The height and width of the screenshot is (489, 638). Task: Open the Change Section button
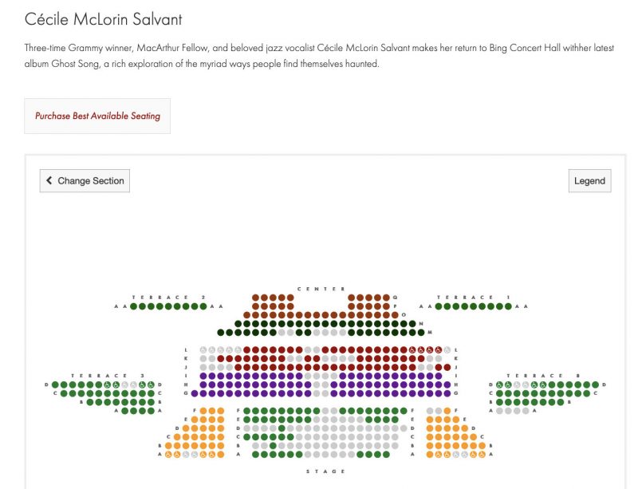85,181
